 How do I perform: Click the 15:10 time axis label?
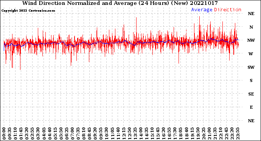coord(152,133)
